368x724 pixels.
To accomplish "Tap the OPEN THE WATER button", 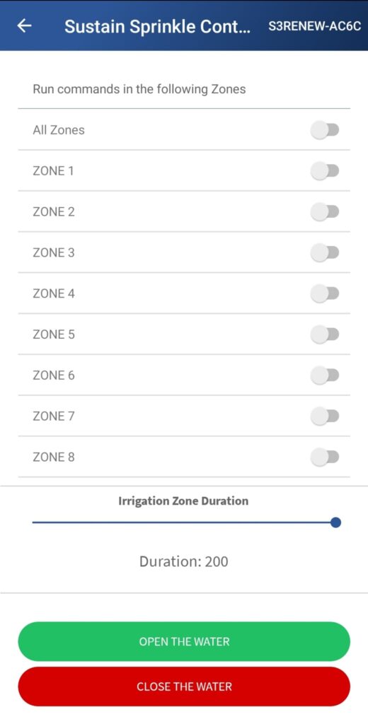I will point(184,641).
